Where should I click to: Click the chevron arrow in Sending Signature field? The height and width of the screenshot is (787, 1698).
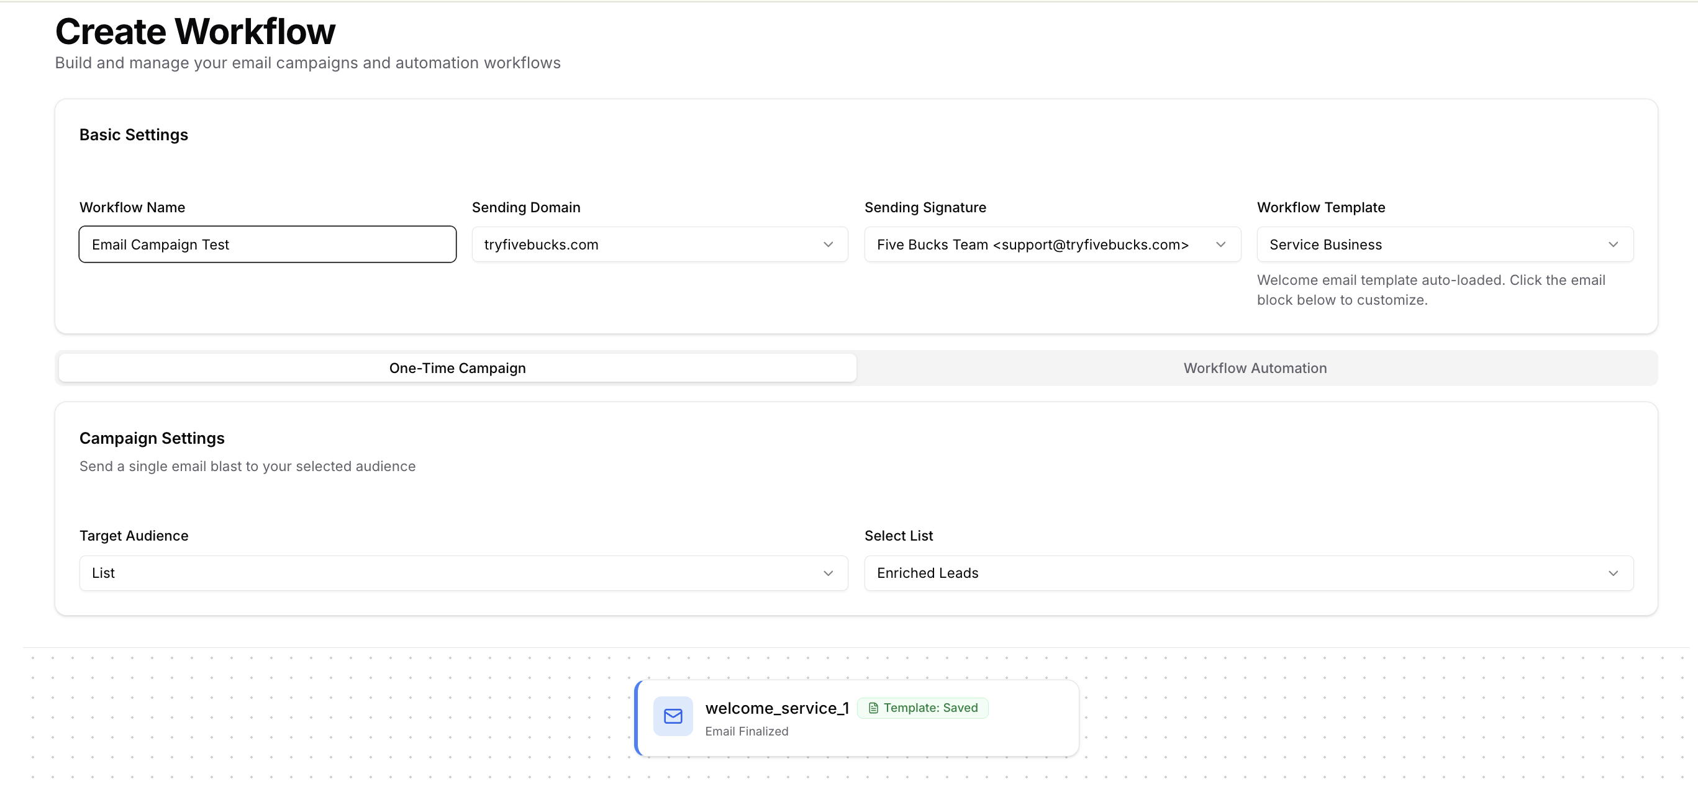(1220, 245)
